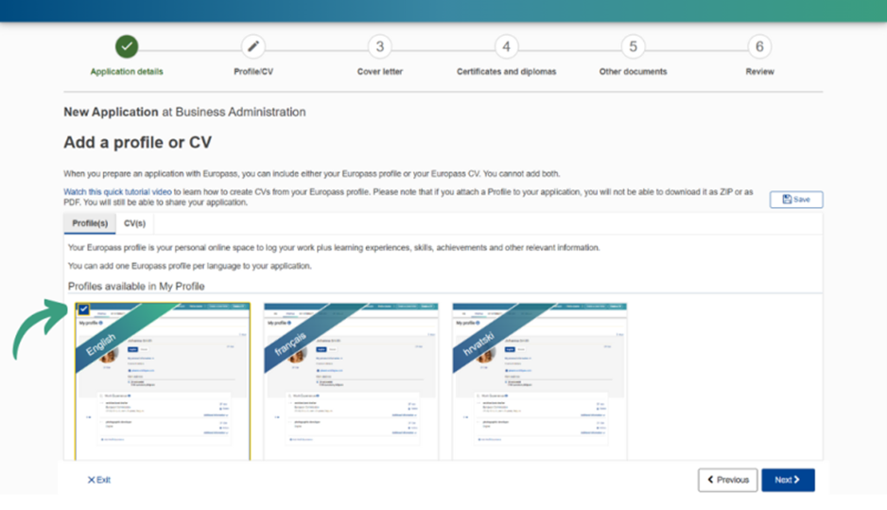Select the hrvatski profile thumbnail
The width and height of the screenshot is (887, 510).
click(540, 381)
